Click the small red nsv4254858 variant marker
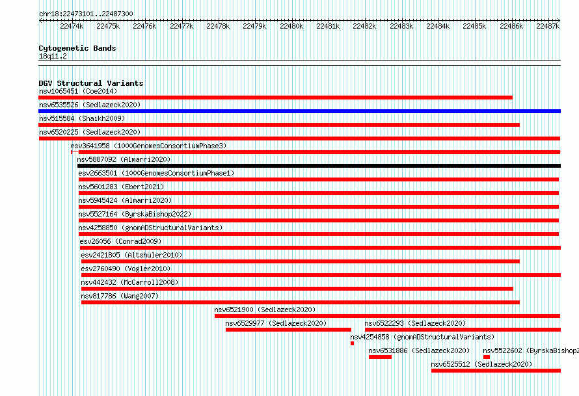Image resolution: width=579 pixels, height=396 pixels. coord(352,343)
